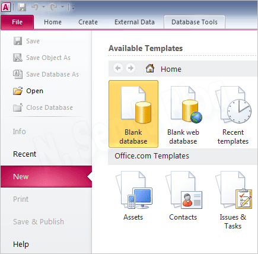The width and height of the screenshot is (258, 254).
Task: Select the Blank web database icon
Action: [186, 105]
